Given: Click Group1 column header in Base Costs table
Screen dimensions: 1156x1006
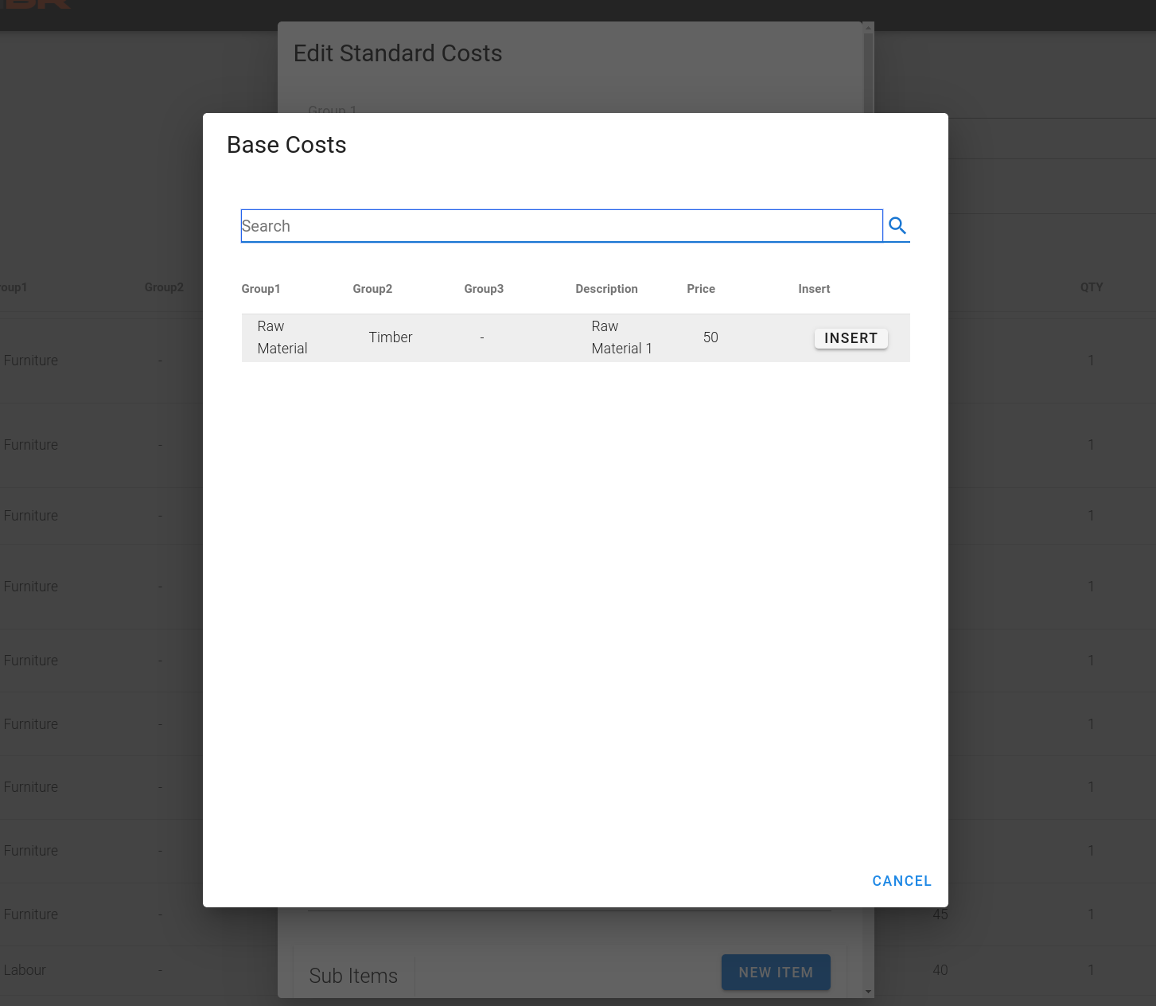Looking at the screenshot, I should pyautogui.click(x=261, y=289).
